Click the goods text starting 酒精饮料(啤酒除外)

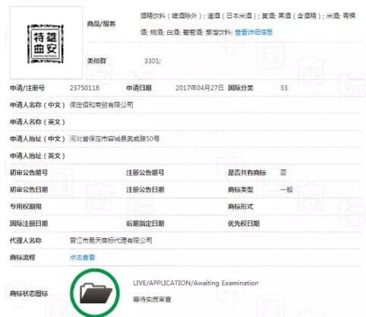coord(248,24)
